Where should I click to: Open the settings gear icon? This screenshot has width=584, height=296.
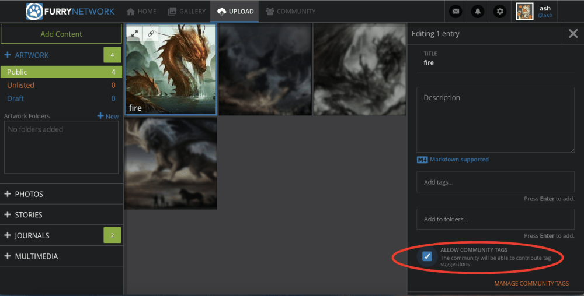tap(499, 11)
